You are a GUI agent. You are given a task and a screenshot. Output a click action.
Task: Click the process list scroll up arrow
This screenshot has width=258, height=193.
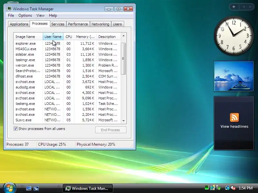point(124,36)
